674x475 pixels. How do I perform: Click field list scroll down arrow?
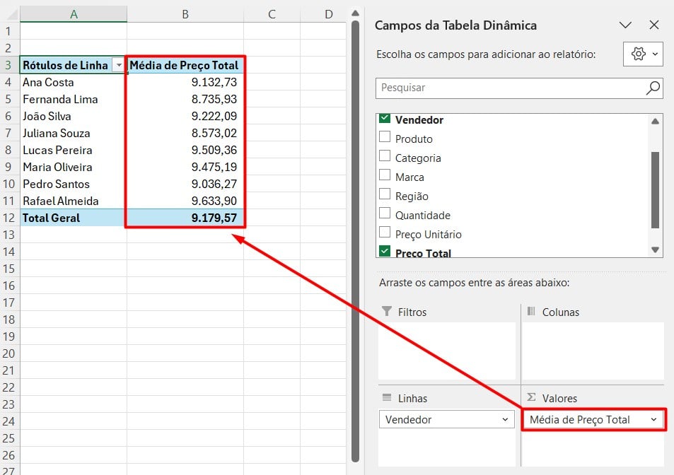point(655,250)
